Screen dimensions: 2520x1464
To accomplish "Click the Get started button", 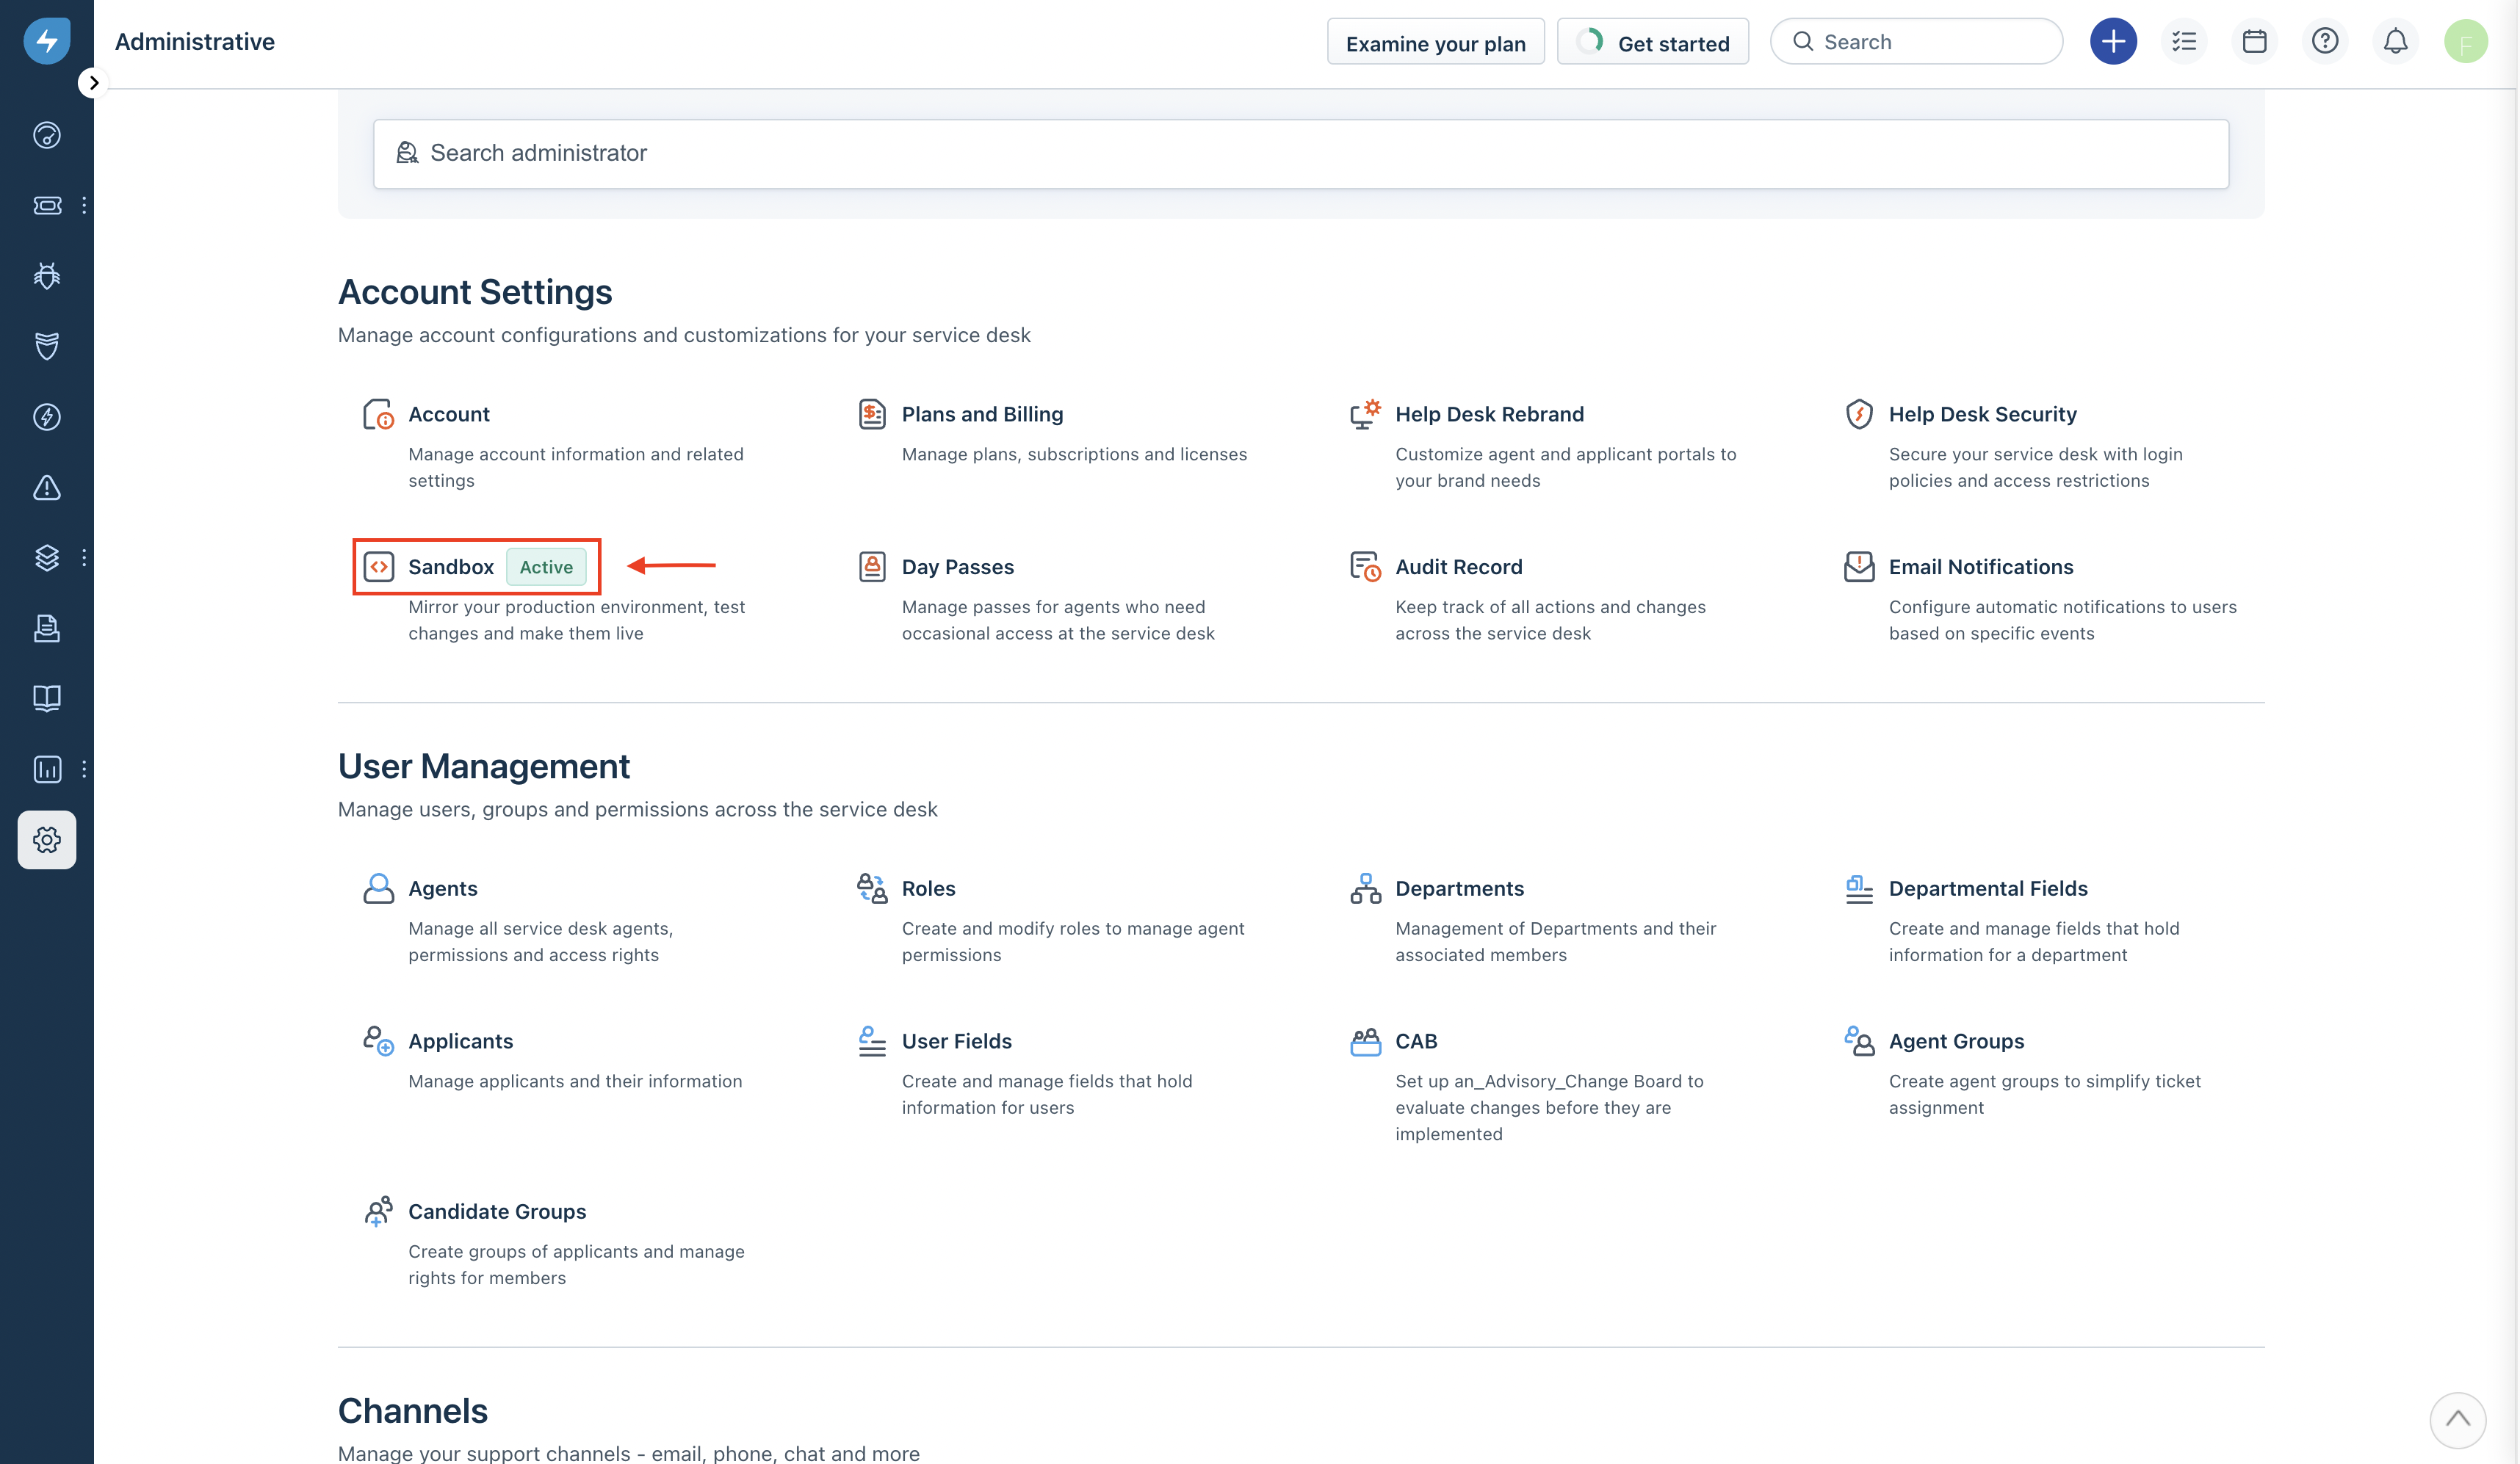I will (x=1653, y=43).
